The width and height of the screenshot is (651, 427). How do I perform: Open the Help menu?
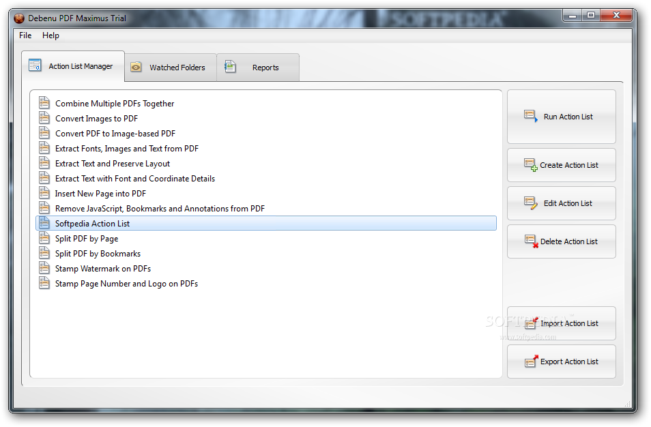[50, 35]
